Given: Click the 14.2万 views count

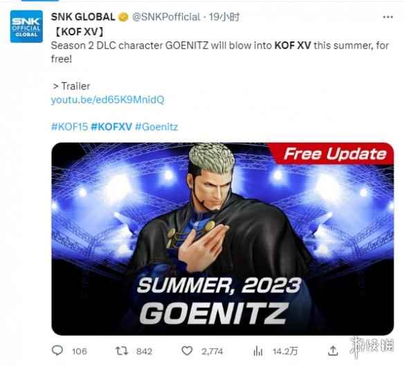Looking at the screenshot, I should (285, 351).
